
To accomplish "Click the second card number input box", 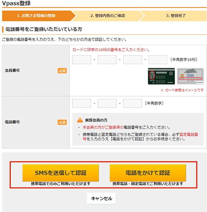I will click(107, 60).
